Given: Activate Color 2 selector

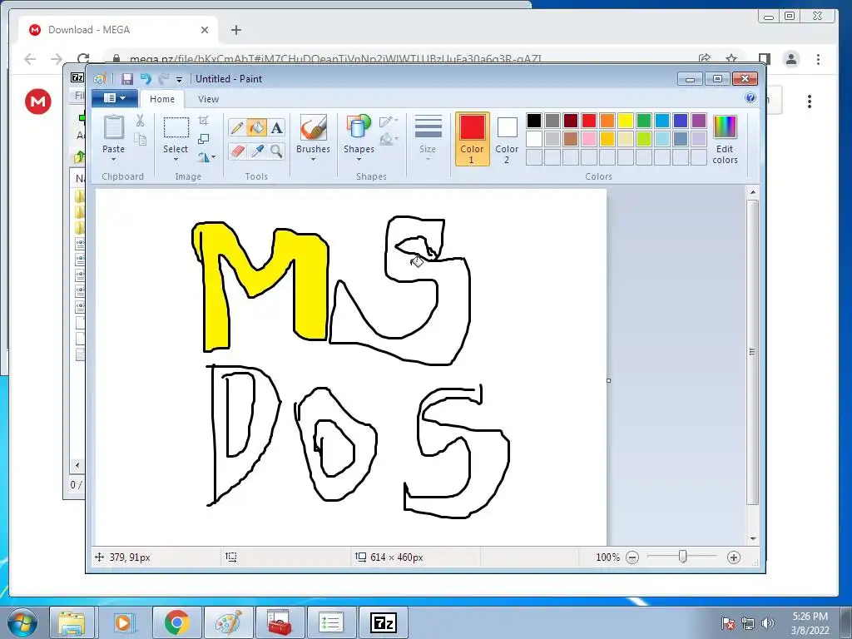Looking at the screenshot, I should point(507,139).
